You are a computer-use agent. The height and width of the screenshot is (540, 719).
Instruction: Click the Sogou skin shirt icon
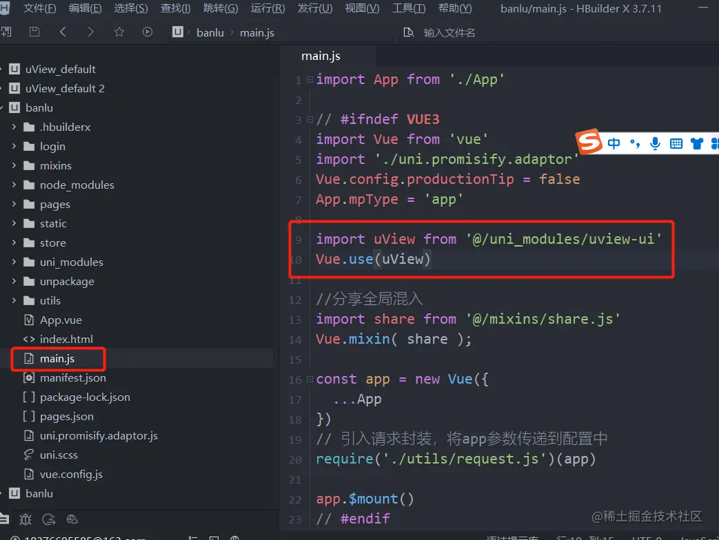697,144
